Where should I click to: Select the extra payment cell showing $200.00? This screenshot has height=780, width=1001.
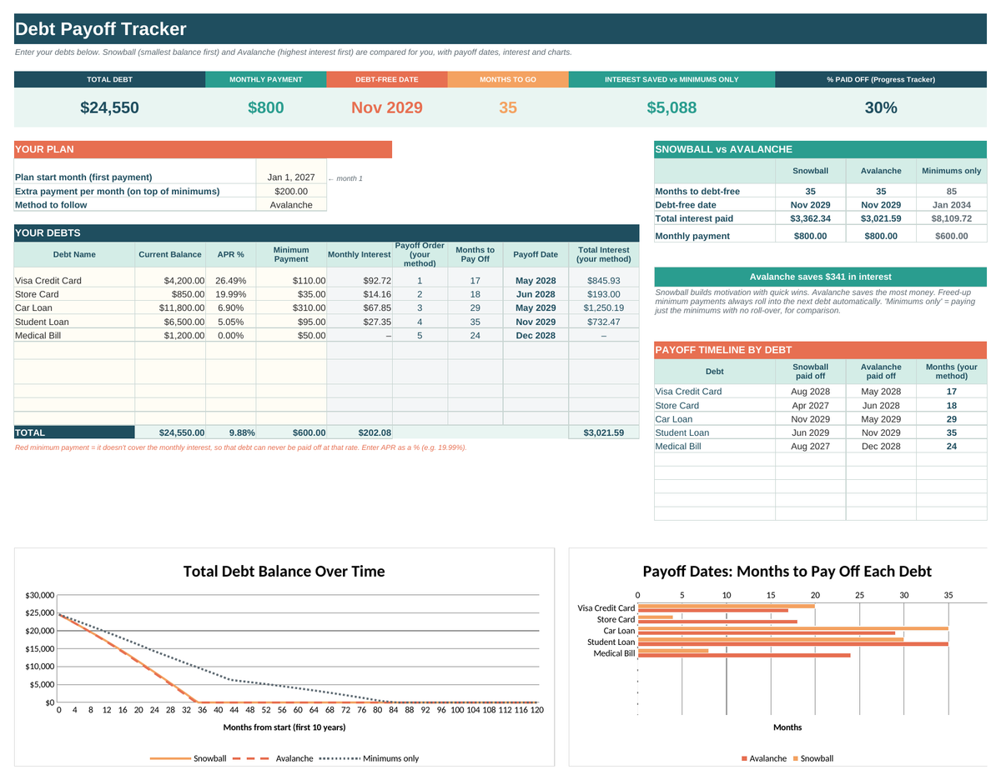[291, 191]
